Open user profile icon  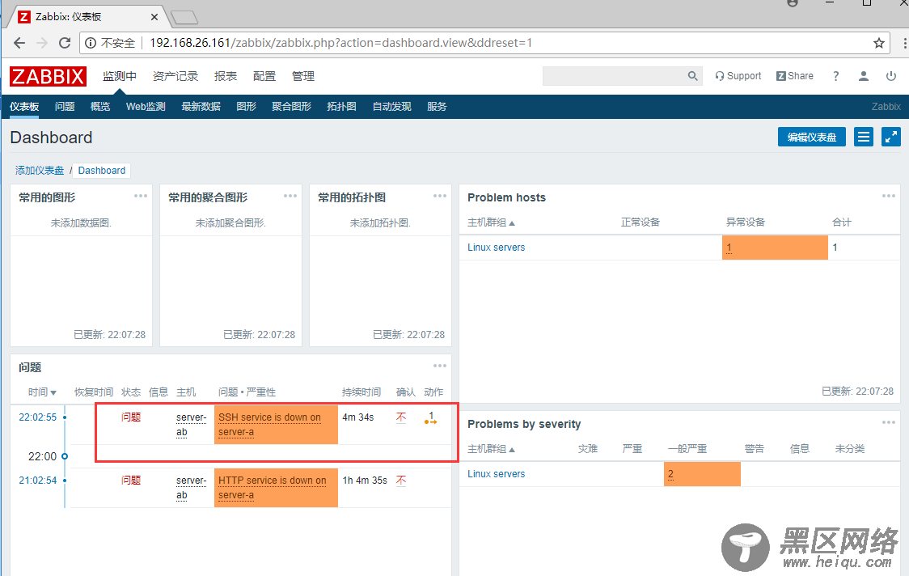[x=863, y=76]
